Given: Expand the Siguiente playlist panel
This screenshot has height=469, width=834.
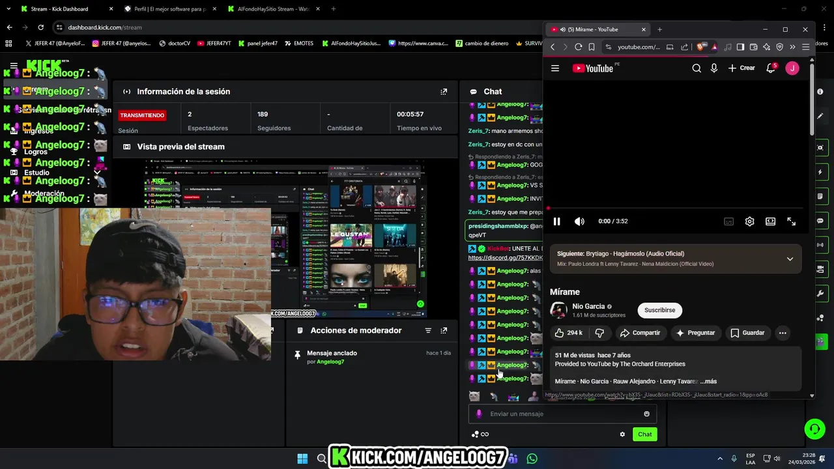Looking at the screenshot, I should (x=790, y=259).
